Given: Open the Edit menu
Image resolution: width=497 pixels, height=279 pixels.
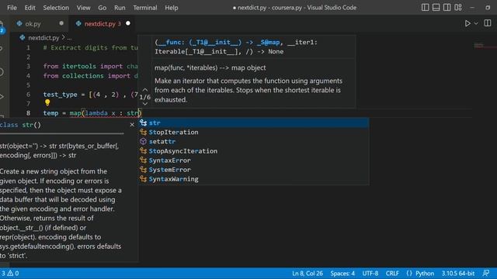Looking at the screenshot, I should tap(30, 8).
